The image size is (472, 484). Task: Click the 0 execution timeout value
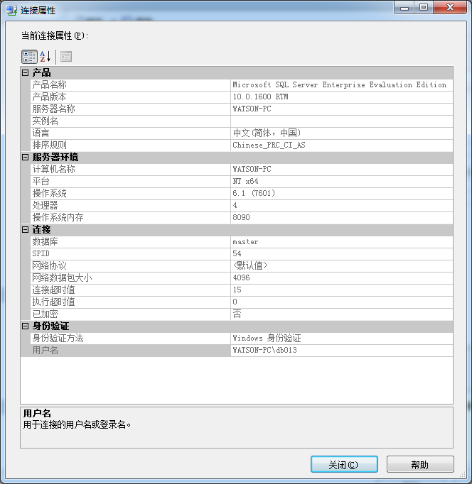point(235,302)
